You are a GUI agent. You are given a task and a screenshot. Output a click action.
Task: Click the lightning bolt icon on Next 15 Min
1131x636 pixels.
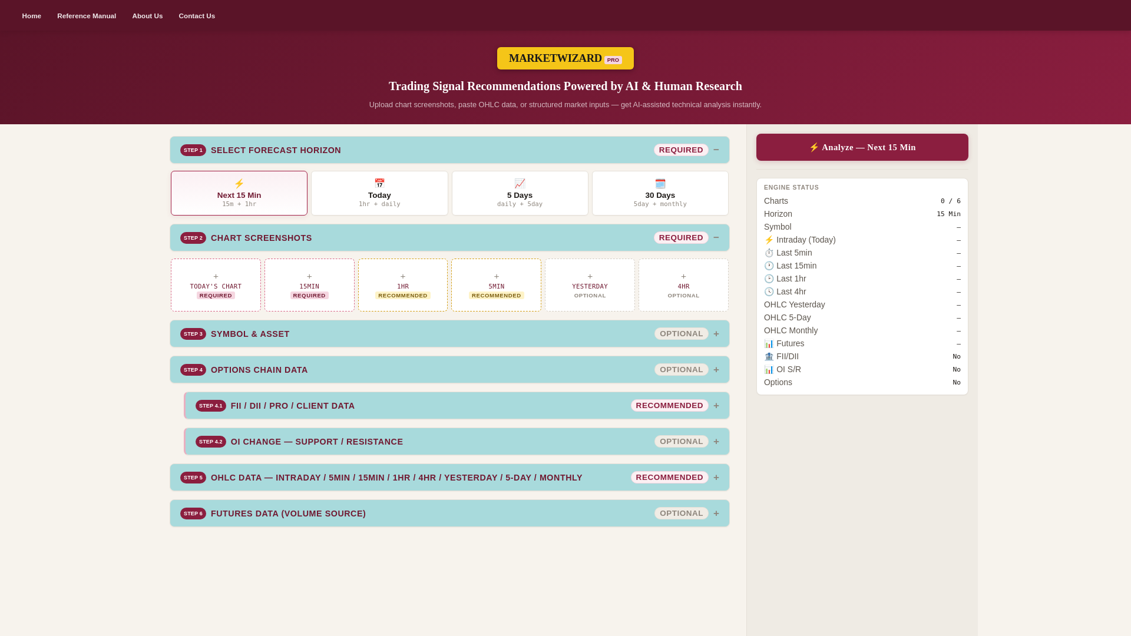(239, 184)
